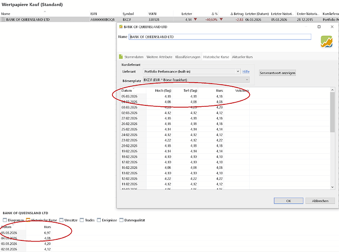Click ISIN cell AU000000BOQ8
The image size is (339, 252).
pos(102,20)
